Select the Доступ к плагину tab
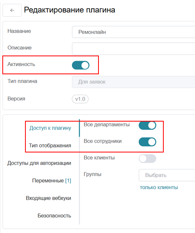 coord(50,128)
